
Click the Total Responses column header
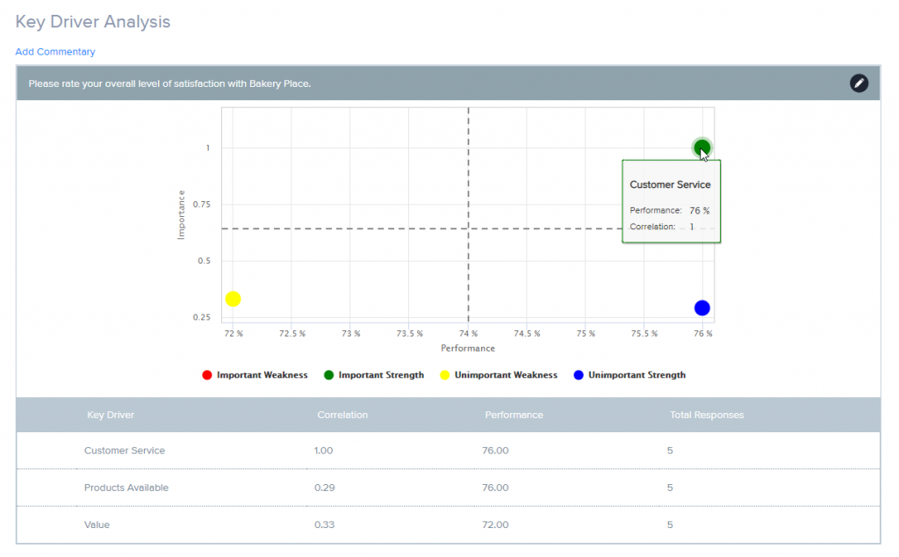tap(707, 415)
